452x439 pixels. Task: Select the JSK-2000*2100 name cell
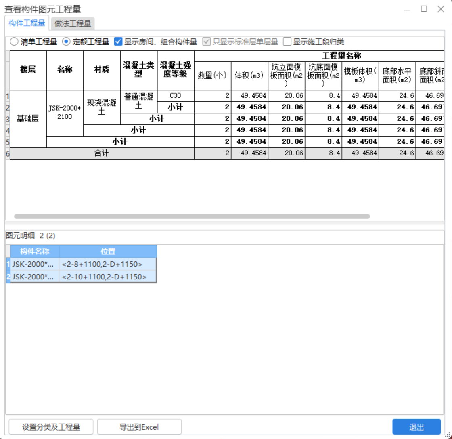65,113
